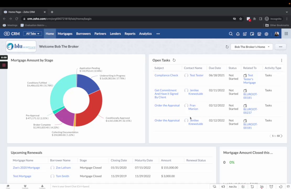This screenshot has height=189, width=291.
Task: Refresh the Open Tasks widget
Action: pyautogui.click(x=174, y=60)
